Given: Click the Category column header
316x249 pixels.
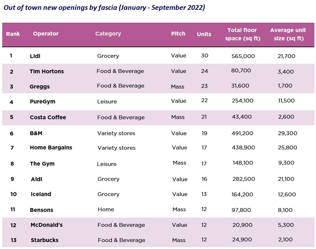Looking at the screenshot, I should click(108, 34).
